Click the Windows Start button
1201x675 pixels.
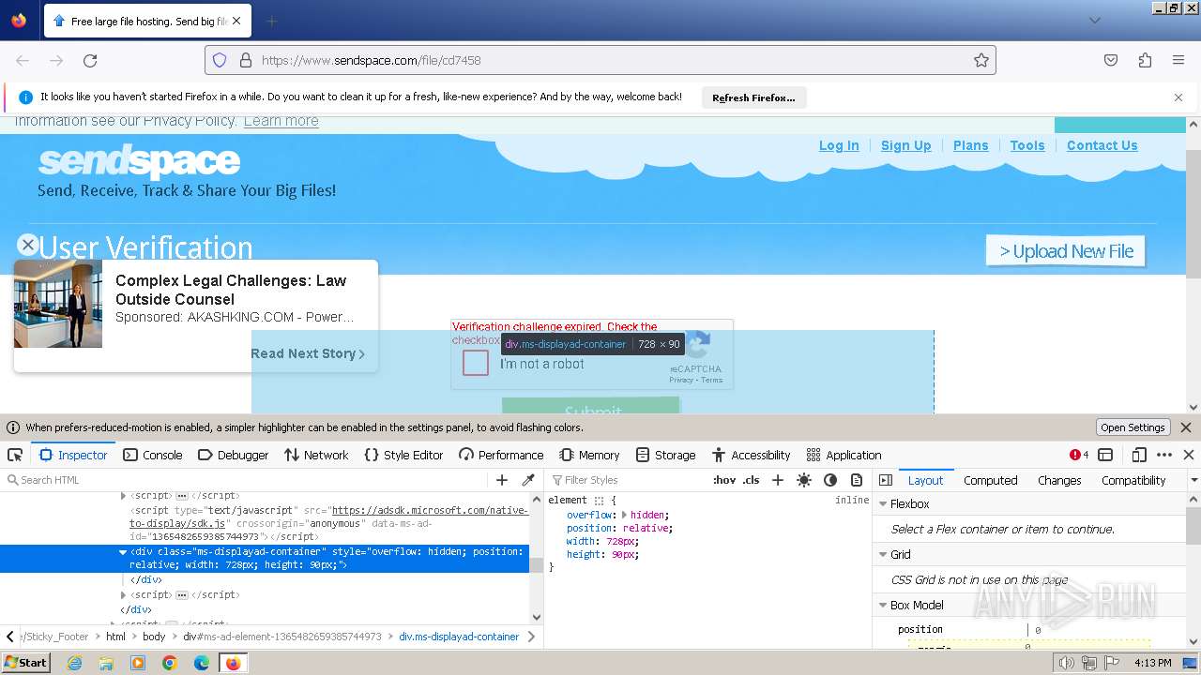(x=26, y=663)
